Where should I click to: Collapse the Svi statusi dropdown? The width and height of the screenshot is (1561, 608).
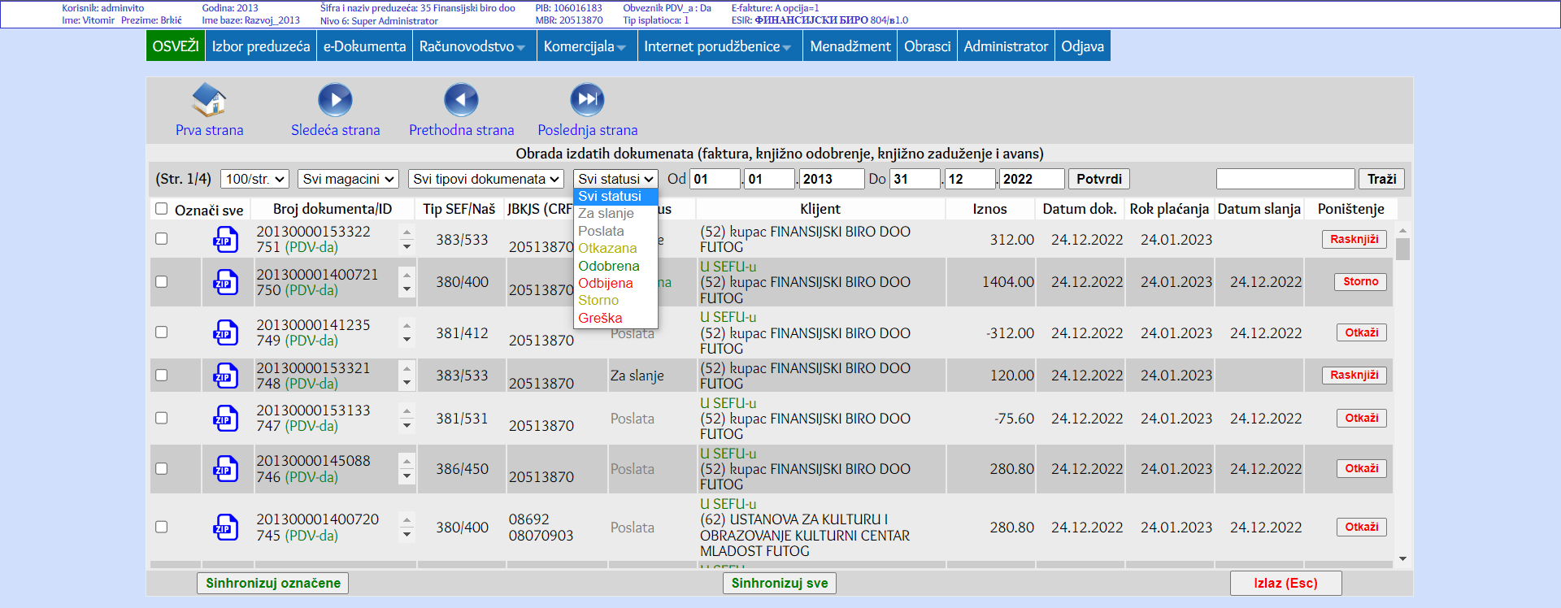(x=615, y=179)
